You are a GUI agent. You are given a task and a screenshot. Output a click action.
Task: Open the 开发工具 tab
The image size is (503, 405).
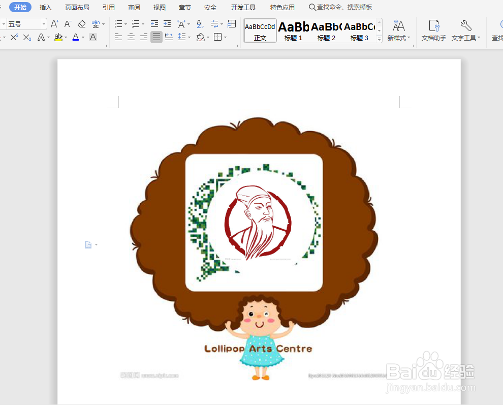click(243, 8)
